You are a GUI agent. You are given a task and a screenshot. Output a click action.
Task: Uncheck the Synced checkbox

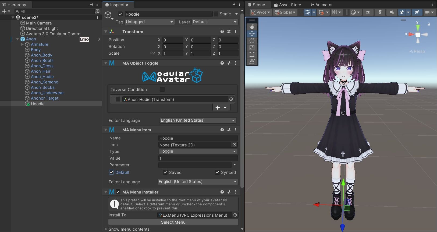(217, 172)
